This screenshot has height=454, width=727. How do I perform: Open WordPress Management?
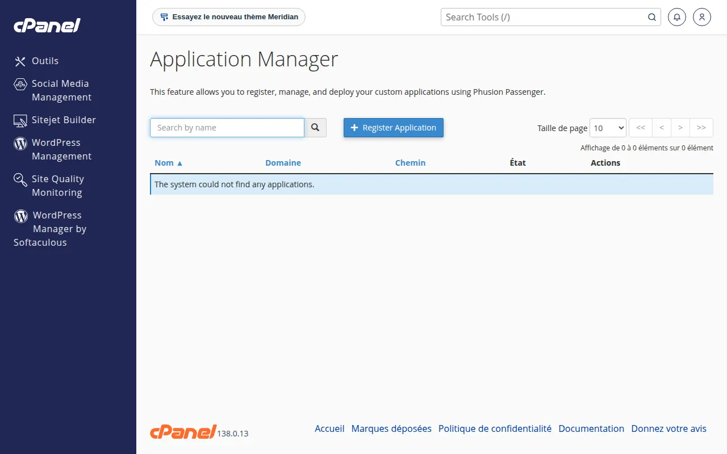[61, 149]
